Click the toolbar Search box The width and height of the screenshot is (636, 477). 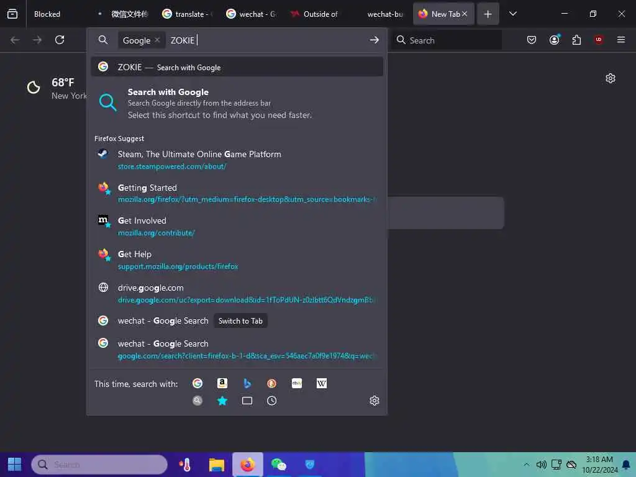447,40
